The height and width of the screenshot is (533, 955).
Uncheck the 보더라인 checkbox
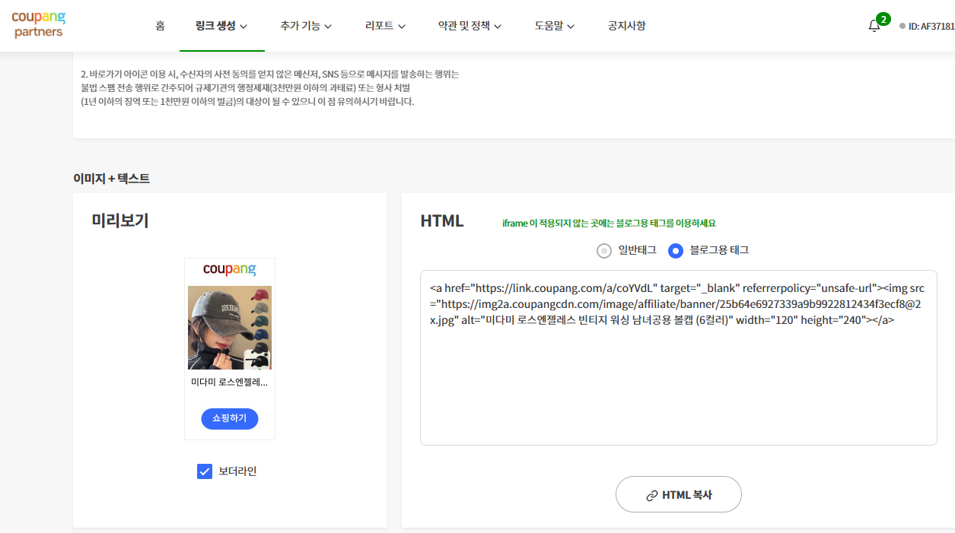(x=204, y=471)
